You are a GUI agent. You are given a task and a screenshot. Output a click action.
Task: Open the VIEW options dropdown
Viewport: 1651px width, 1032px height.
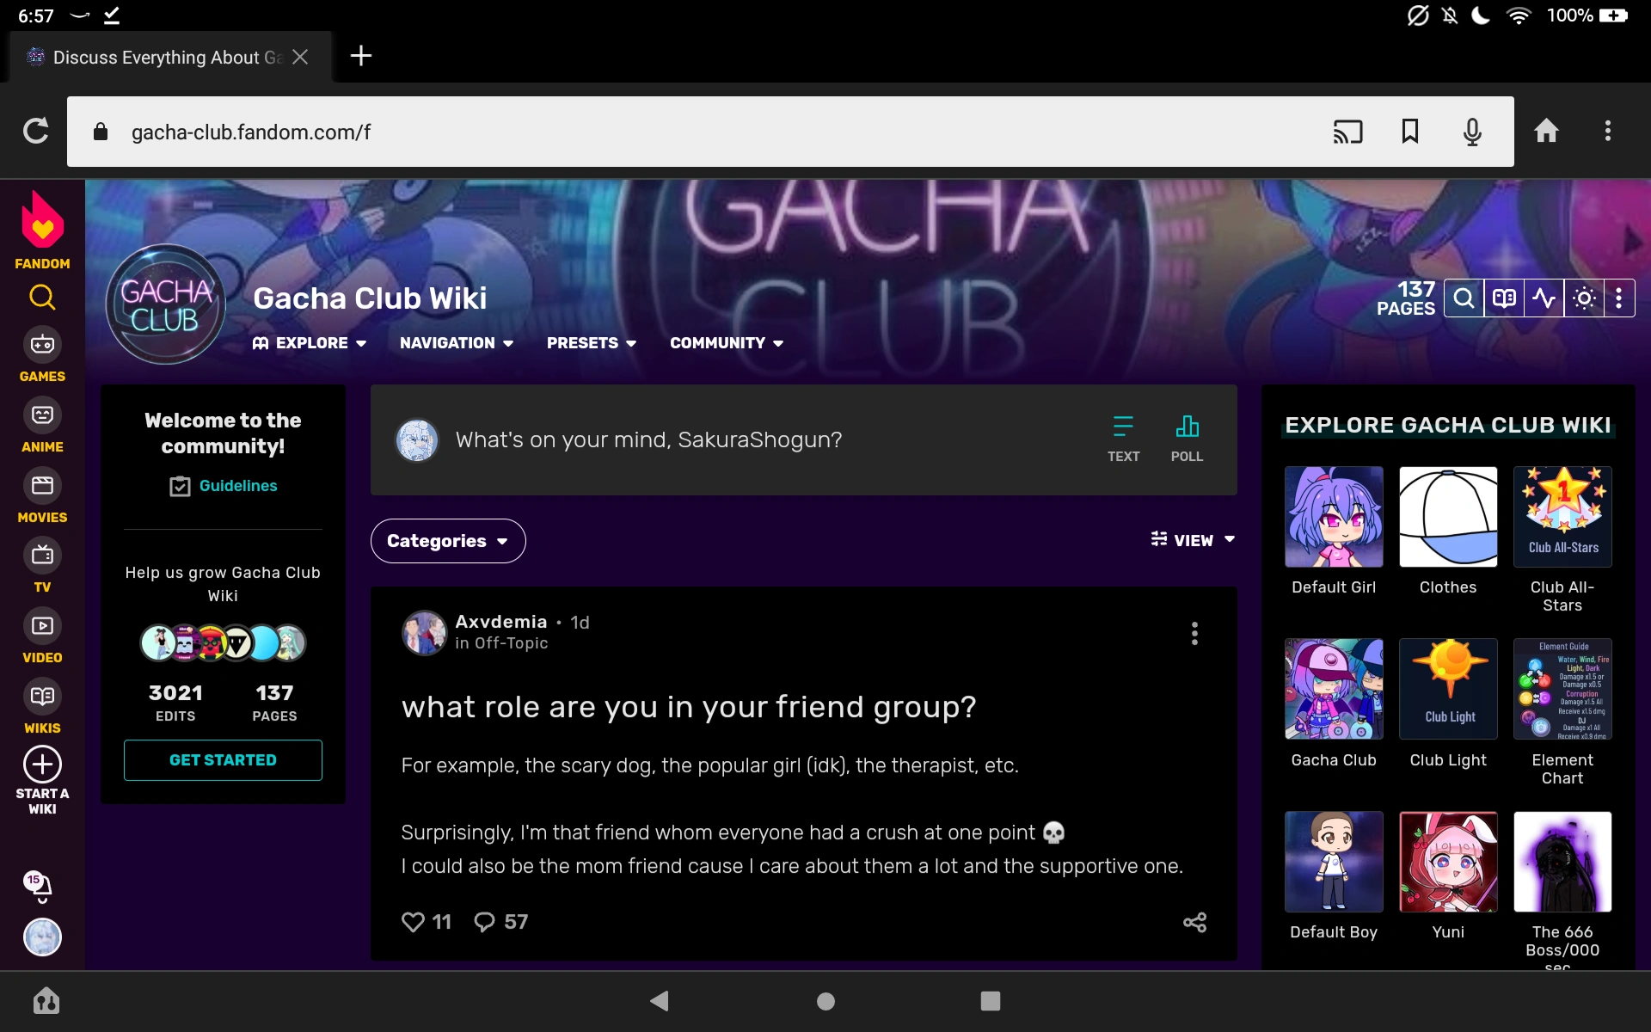click(x=1194, y=540)
